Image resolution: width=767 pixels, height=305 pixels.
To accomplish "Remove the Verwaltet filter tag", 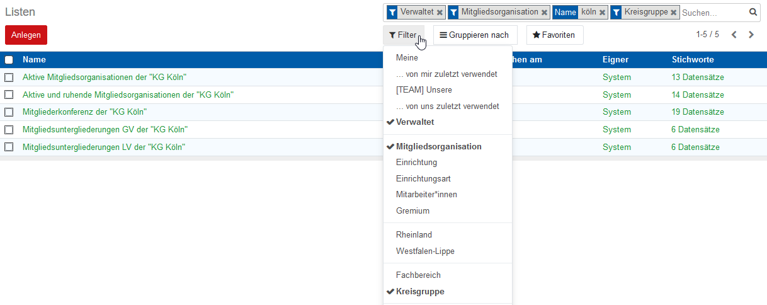I will click(440, 13).
